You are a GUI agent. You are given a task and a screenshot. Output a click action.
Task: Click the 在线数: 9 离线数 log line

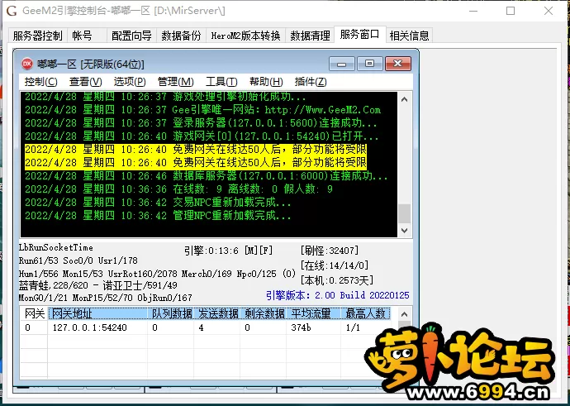[x=178, y=189]
